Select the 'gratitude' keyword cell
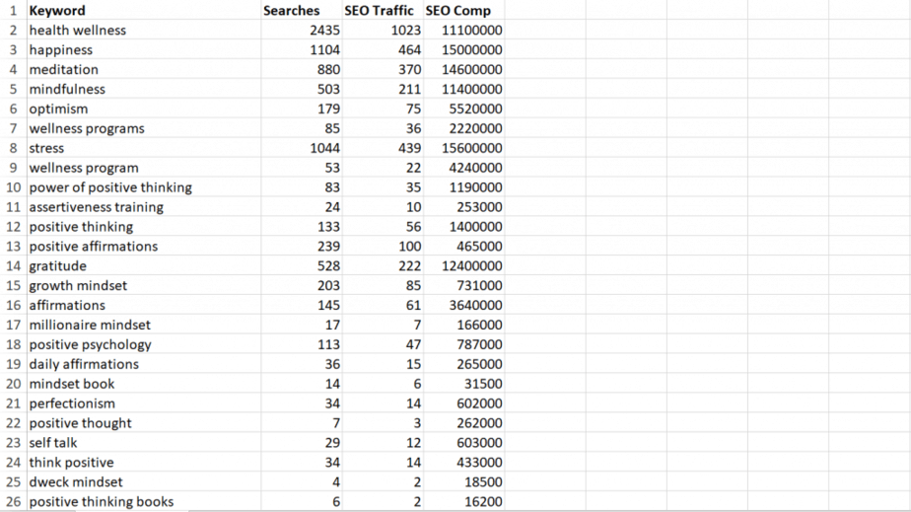 pyautogui.click(x=58, y=266)
